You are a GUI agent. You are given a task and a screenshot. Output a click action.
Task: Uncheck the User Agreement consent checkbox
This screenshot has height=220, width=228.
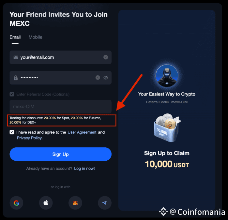click(12, 132)
